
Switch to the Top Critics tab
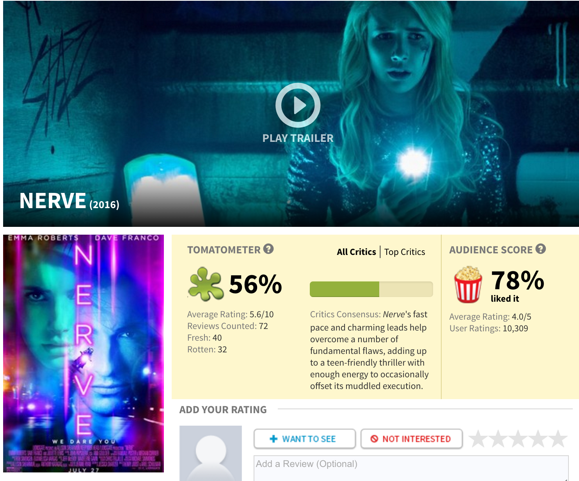405,252
